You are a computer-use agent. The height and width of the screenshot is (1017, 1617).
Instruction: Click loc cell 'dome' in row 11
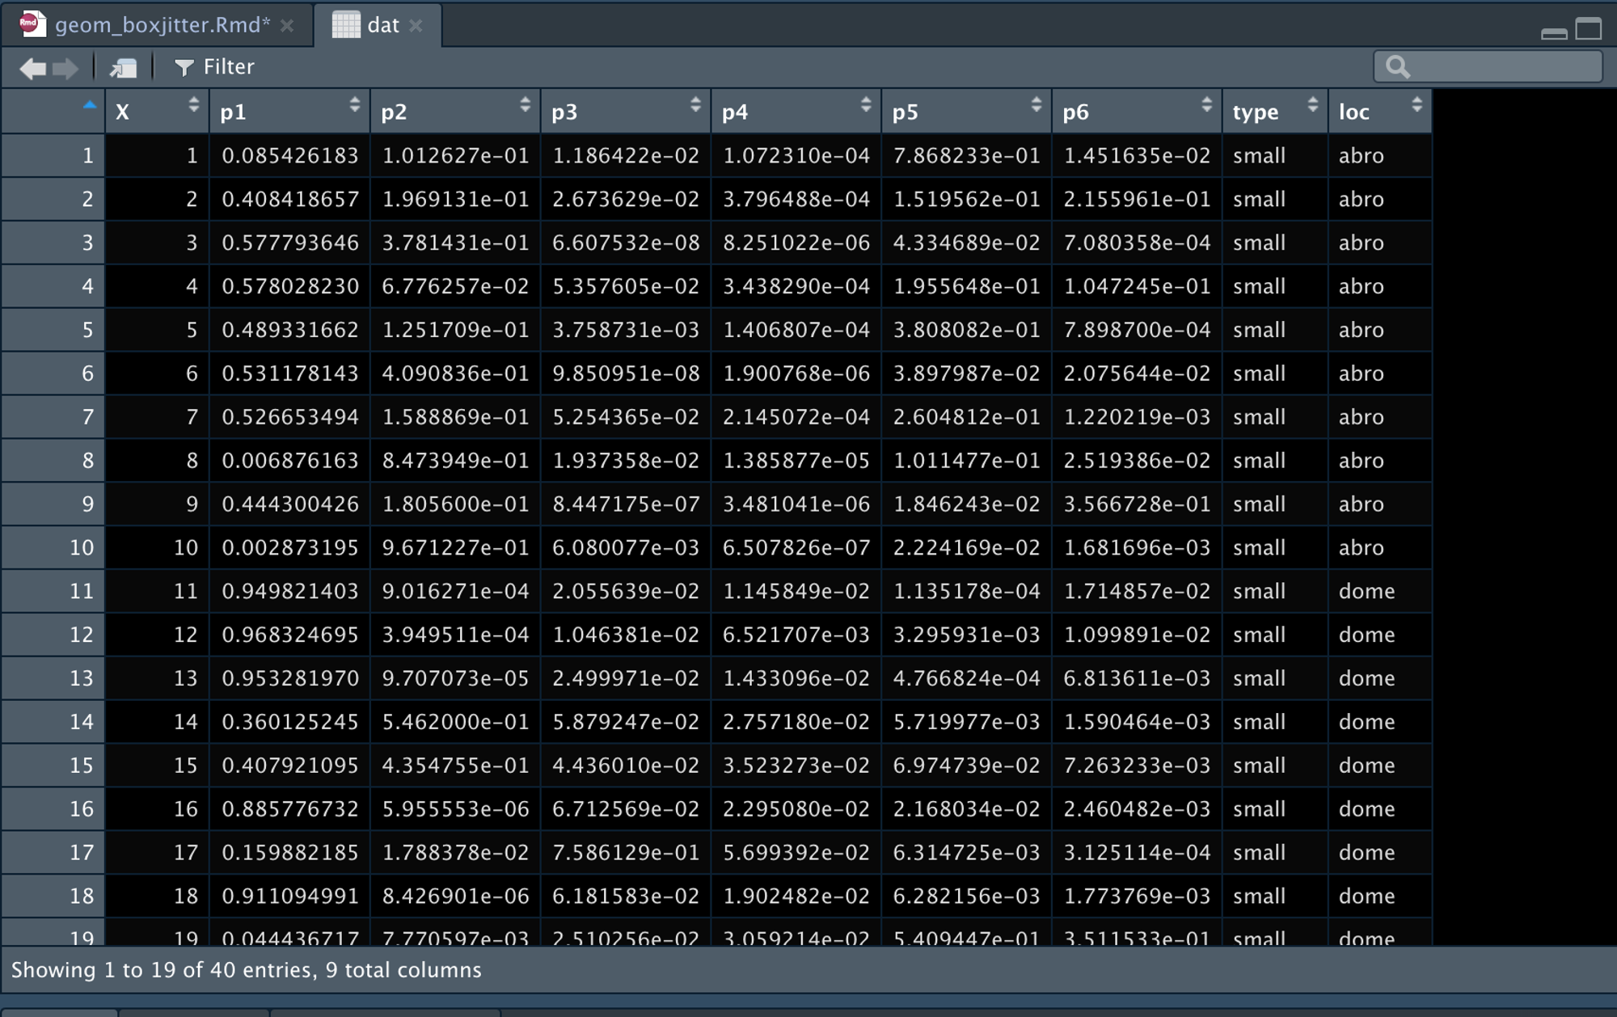(x=1366, y=591)
